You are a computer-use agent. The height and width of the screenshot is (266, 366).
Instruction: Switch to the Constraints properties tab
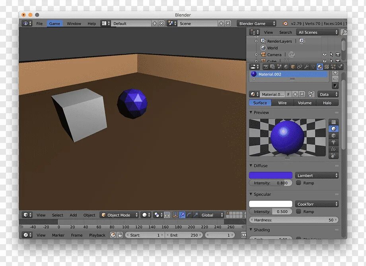[300, 67]
